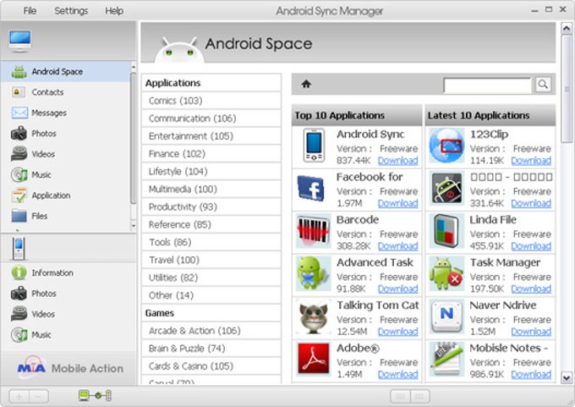Select Productivity (93) category
Screen dimensions: 575x407
point(211,207)
